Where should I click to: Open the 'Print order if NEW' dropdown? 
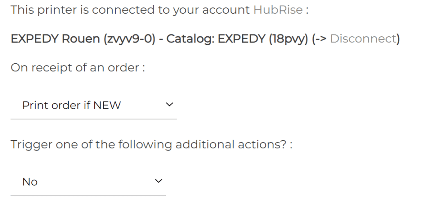[93, 105]
